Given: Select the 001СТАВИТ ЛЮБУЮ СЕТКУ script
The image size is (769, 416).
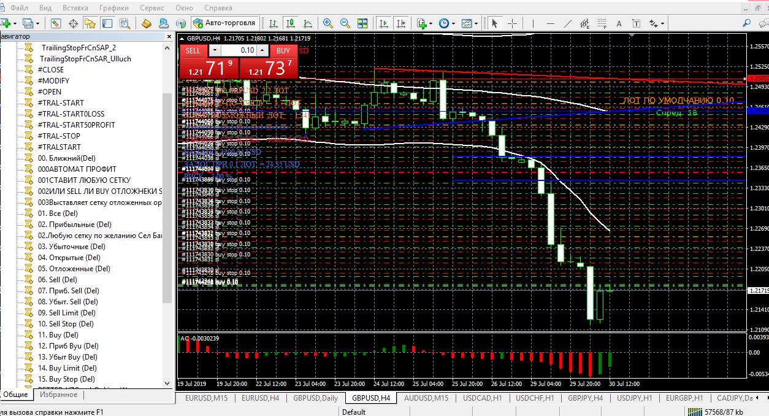Looking at the screenshot, I should point(84,180).
